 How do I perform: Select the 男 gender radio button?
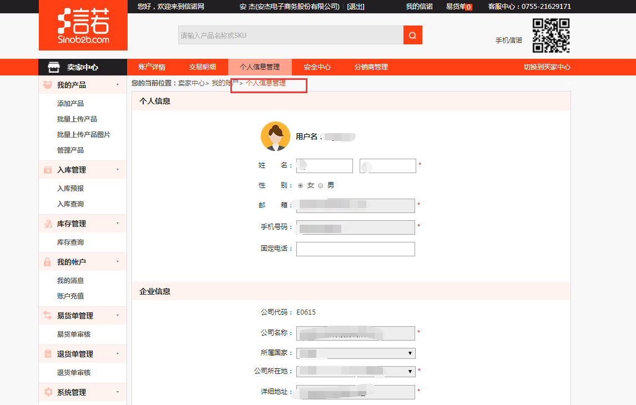320,185
